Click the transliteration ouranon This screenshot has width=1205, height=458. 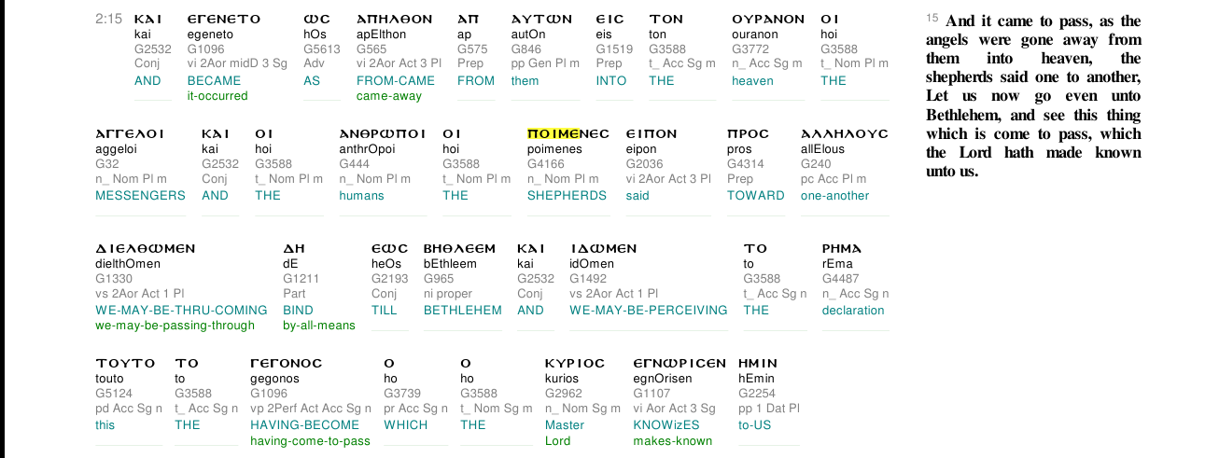point(754,35)
